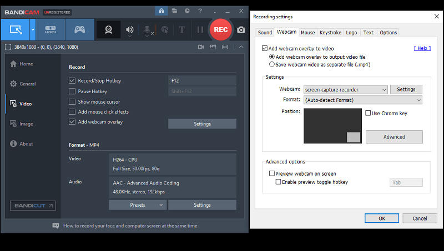Click the webcam position preview box
The image size is (444, 251).
pos(332,126)
